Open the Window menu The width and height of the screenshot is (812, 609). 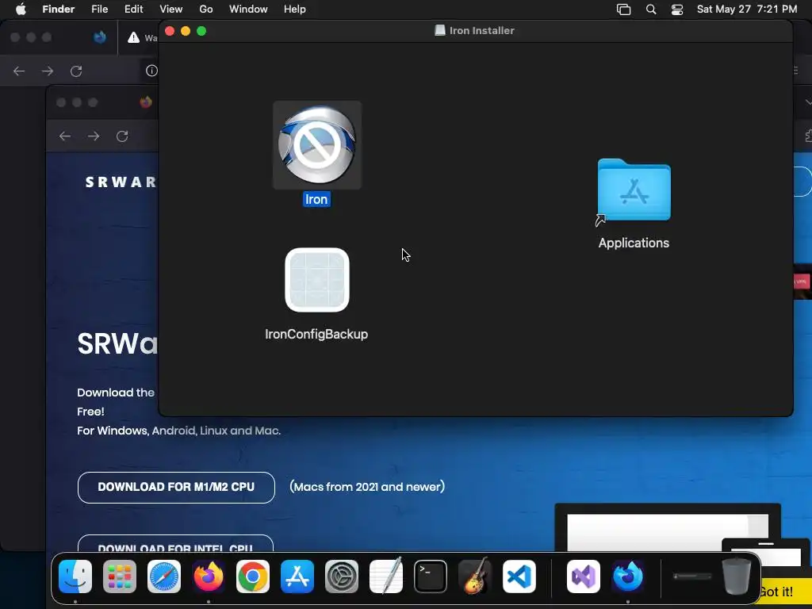click(x=248, y=10)
